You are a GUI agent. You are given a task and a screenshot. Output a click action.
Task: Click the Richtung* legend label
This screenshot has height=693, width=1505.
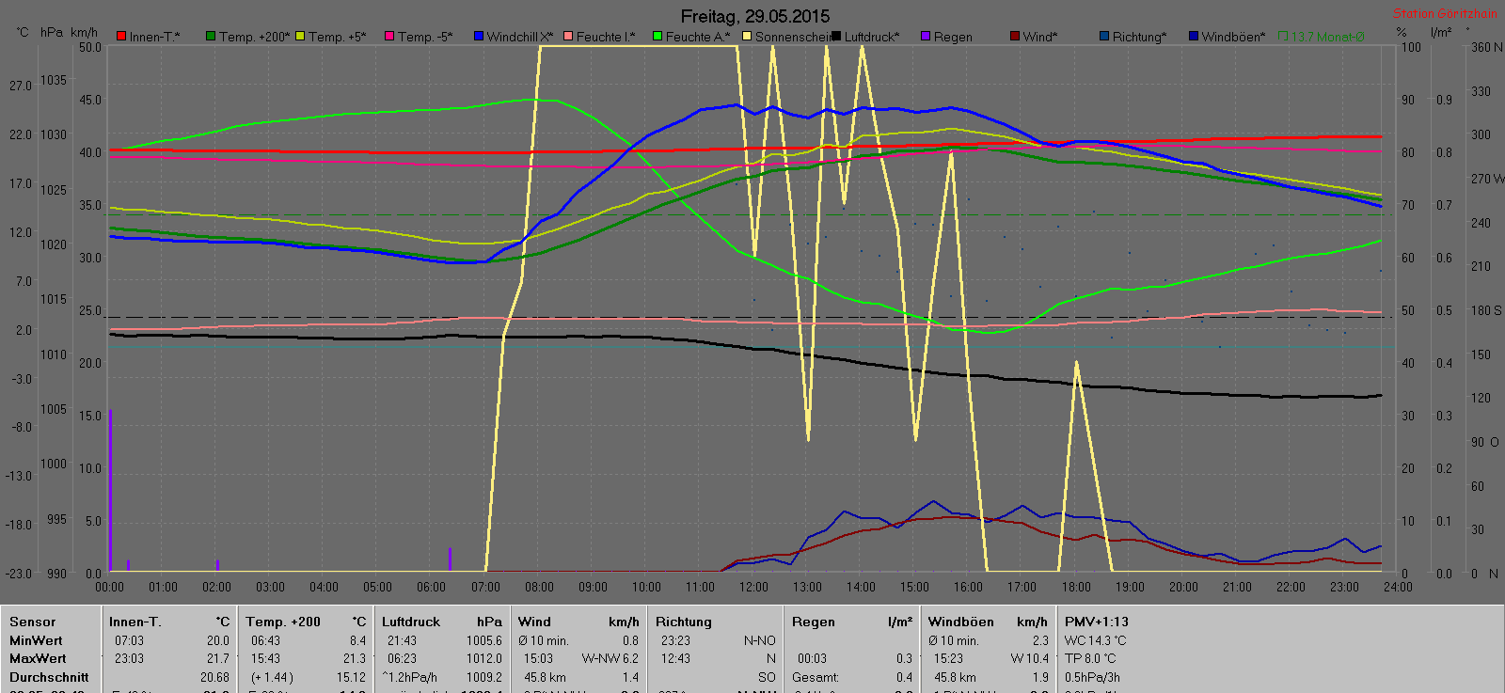[1139, 37]
